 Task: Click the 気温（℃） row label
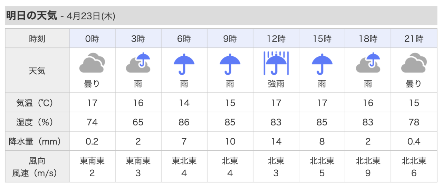(x=37, y=103)
